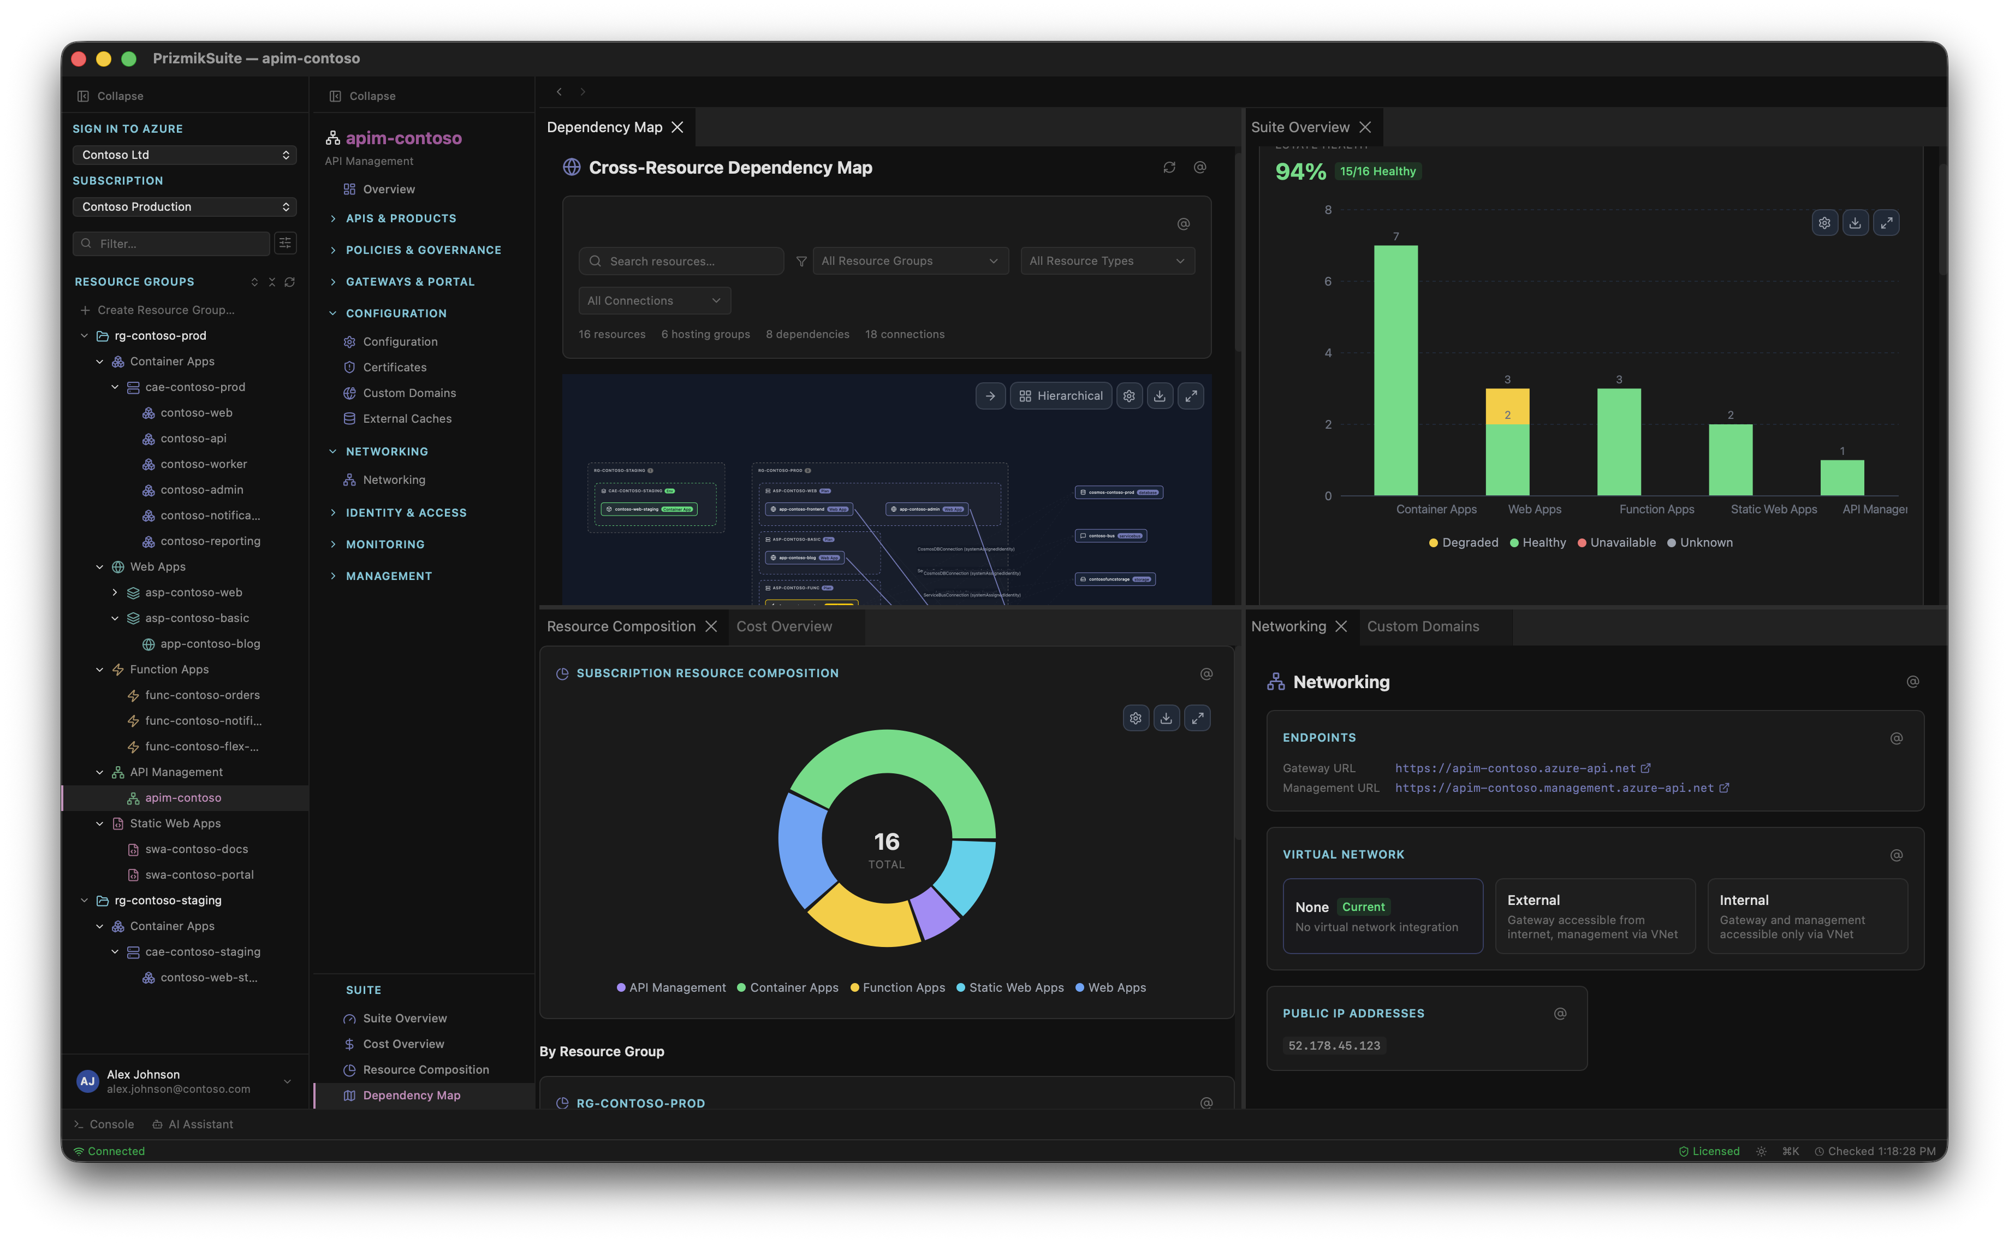Open All Resource Groups dropdown
2009x1243 pixels.
click(910, 262)
